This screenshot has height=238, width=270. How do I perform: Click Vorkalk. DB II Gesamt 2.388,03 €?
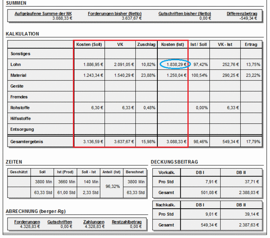249,192
